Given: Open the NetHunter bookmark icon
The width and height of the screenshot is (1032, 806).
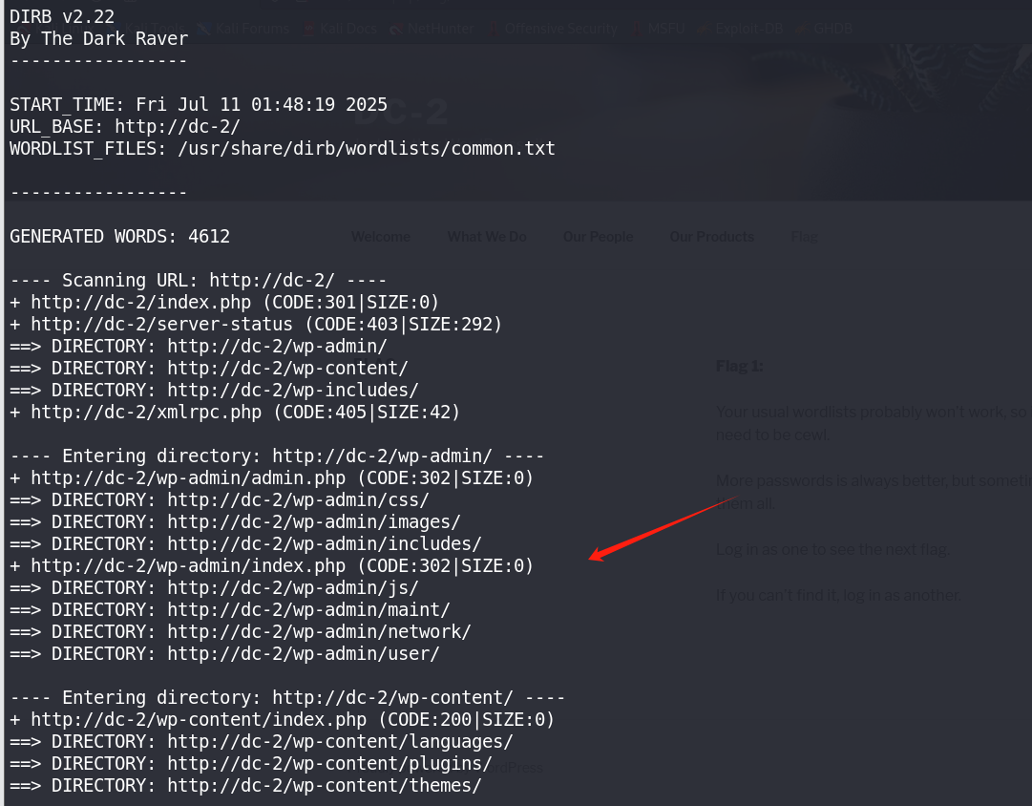Looking at the screenshot, I should tap(396, 29).
